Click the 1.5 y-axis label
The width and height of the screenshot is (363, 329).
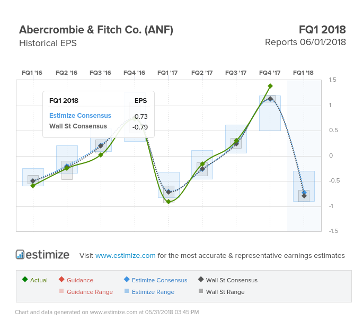pos(332,80)
